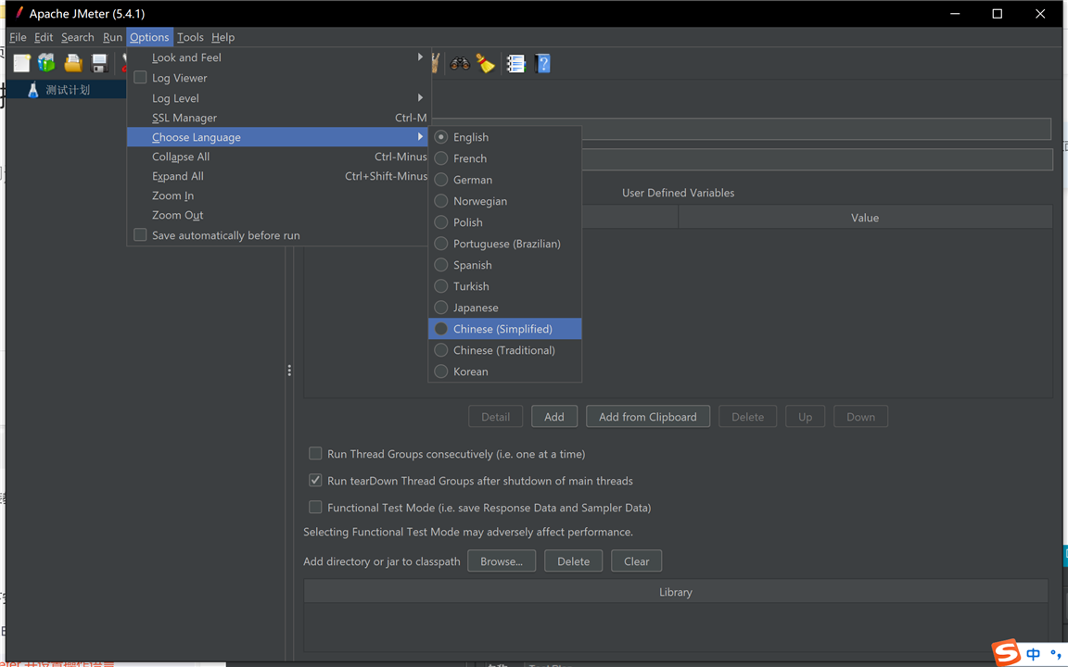Open the Function Helper list icon
This screenshot has width=1068, height=667.
tap(515, 63)
